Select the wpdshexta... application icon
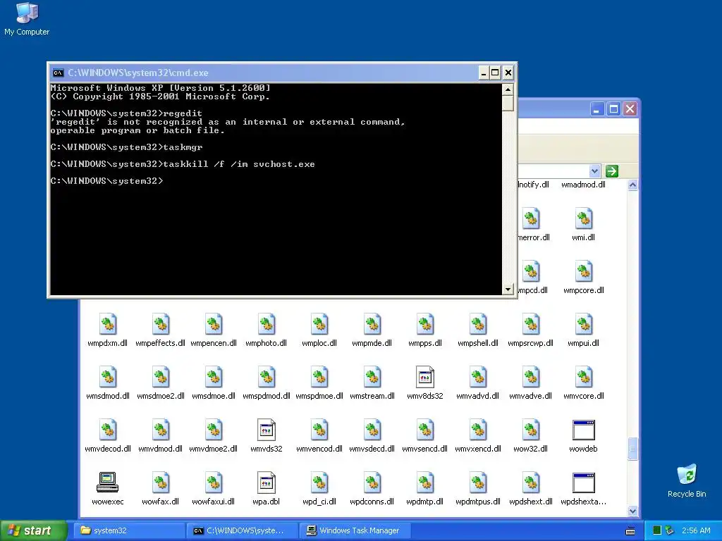The image size is (722, 541). point(583,483)
